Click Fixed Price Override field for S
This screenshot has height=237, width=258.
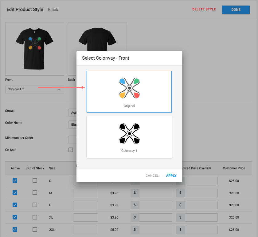[201, 181]
